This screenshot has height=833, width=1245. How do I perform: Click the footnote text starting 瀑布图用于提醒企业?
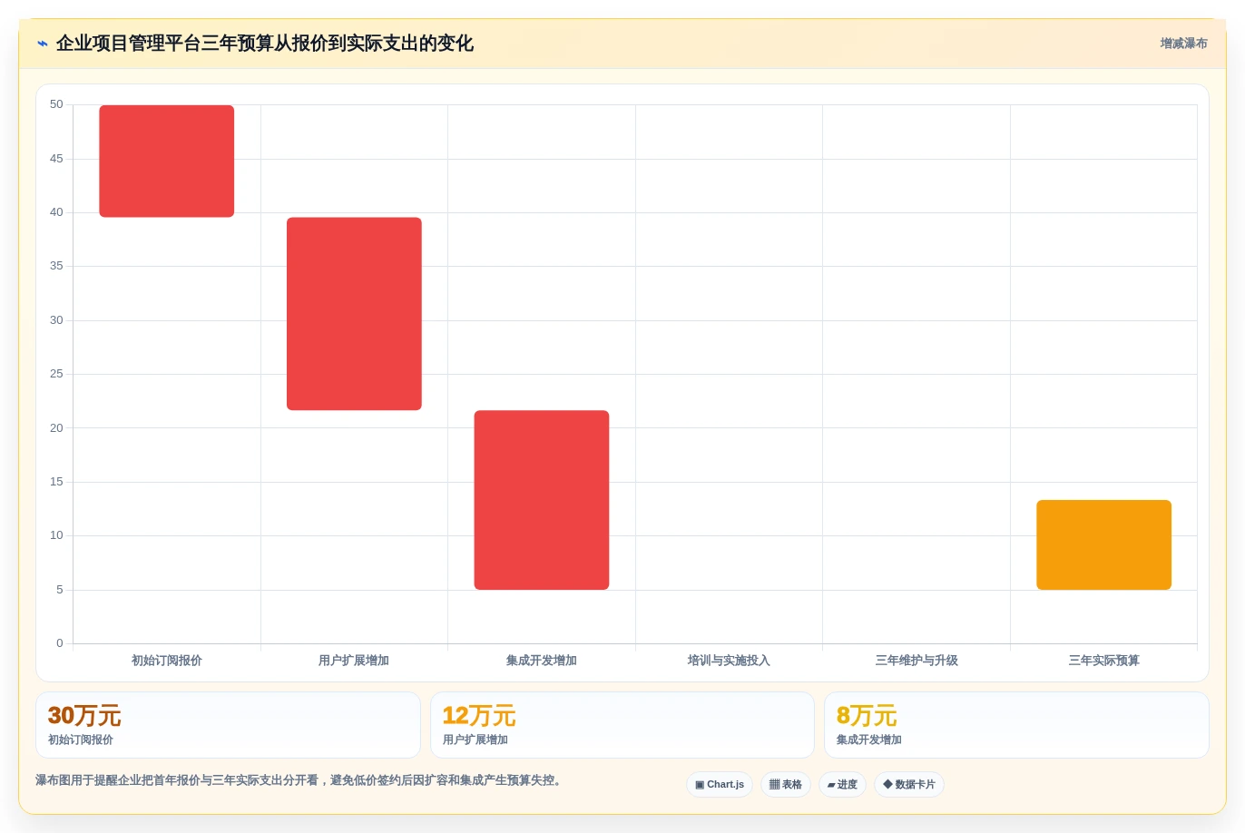(x=300, y=780)
